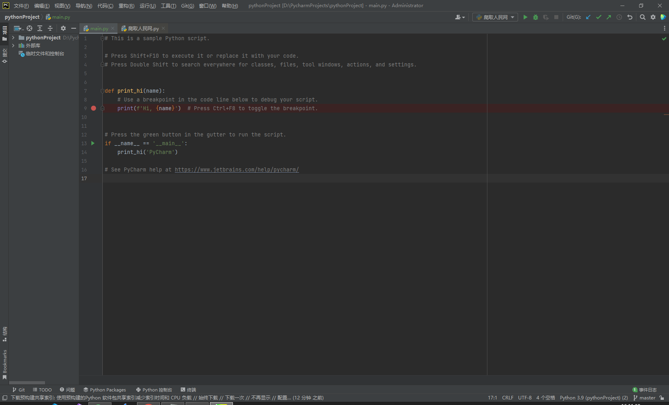Open the 问题 problems tab

click(67, 390)
